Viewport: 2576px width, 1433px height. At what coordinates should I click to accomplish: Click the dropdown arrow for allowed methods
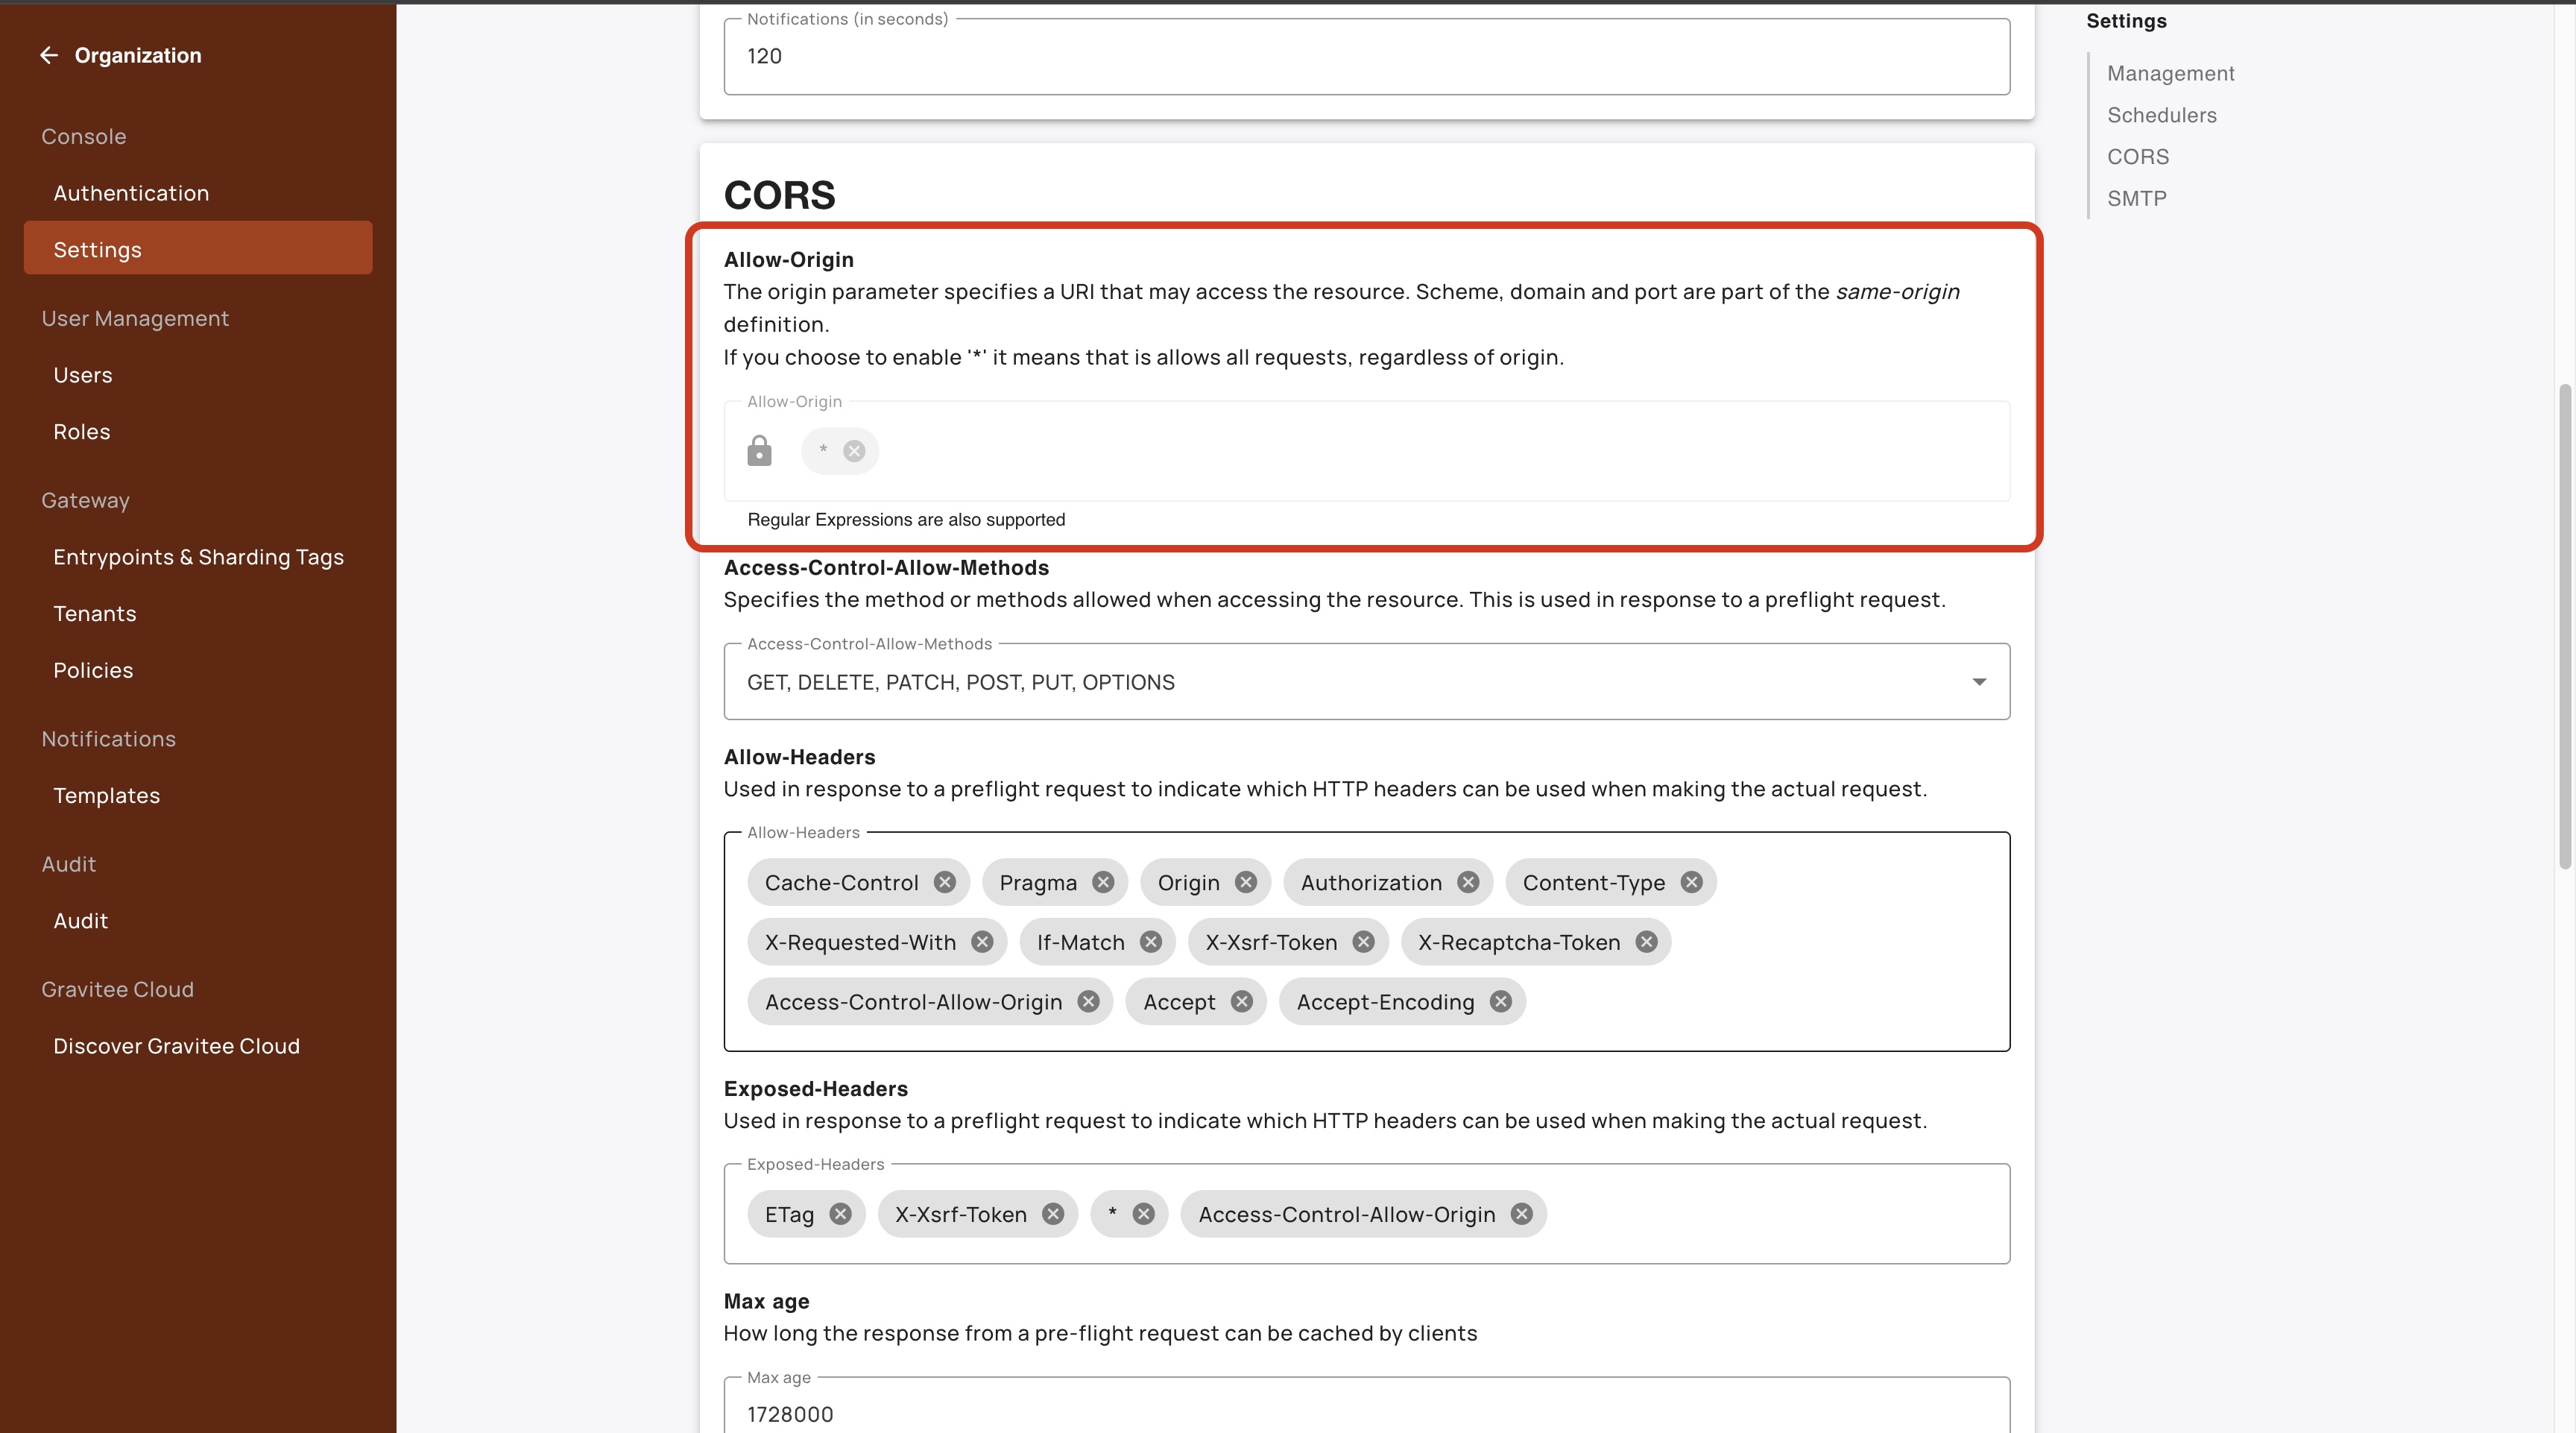pos(1978,682)
